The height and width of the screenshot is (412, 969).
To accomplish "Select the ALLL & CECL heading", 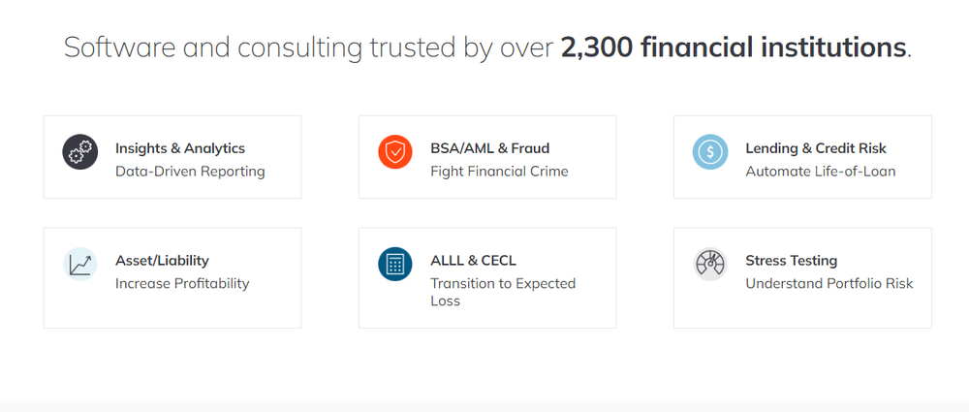I will click(x=473, y=261).
